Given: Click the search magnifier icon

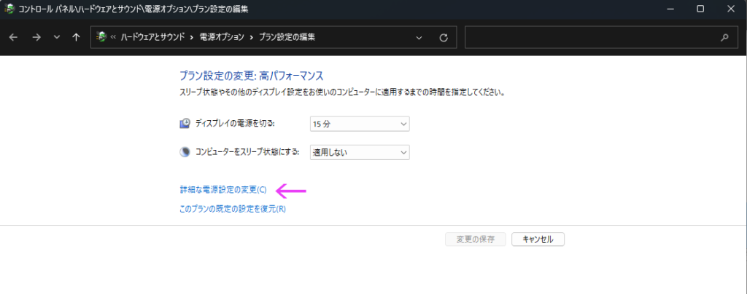Looking at the screenshot, I should tap(724, 38).
